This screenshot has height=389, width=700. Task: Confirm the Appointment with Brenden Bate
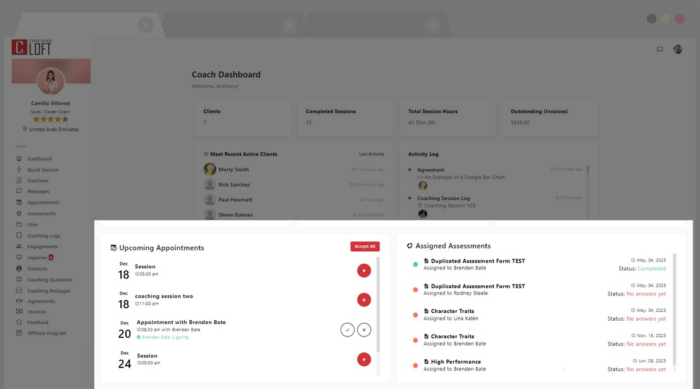coord(347,330)
